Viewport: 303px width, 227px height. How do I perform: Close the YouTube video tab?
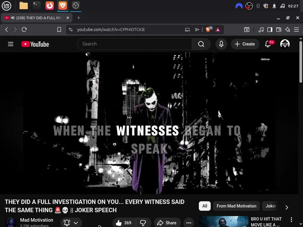(x=68, y=18)
